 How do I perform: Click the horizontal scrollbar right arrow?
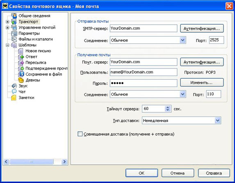click(x=64, y=162)
